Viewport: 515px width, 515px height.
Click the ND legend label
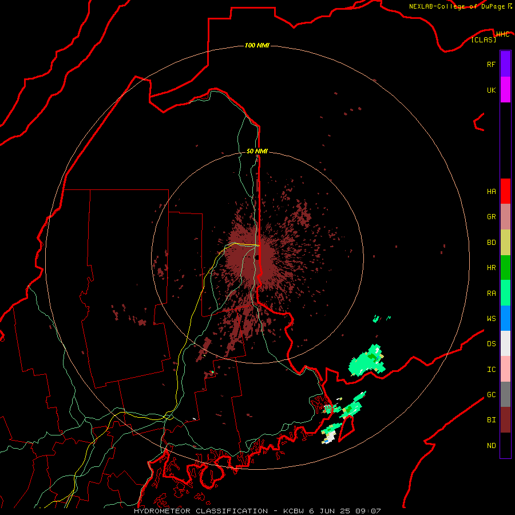click(491, 446)
